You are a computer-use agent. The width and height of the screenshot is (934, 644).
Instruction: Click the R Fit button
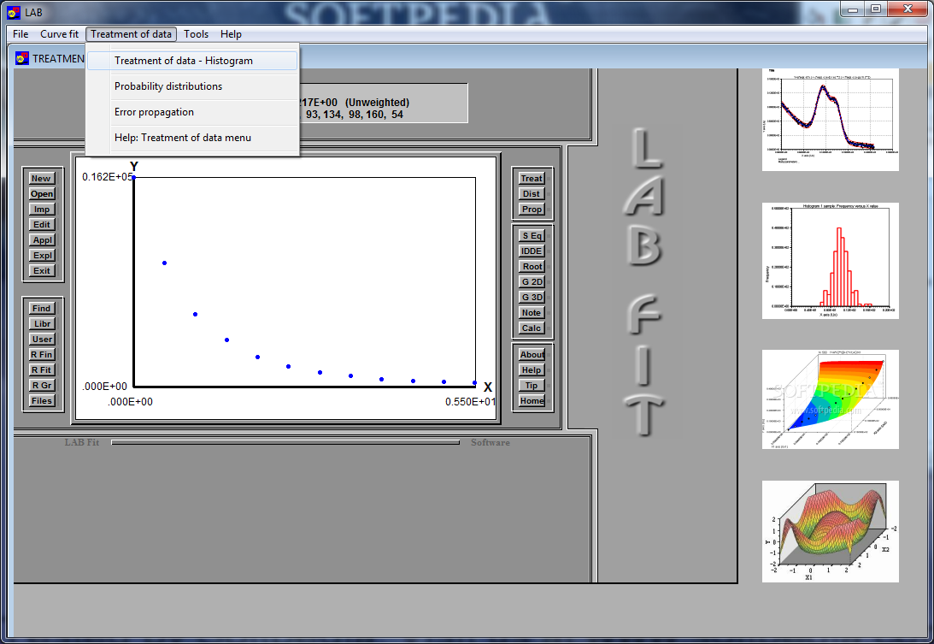click(x=42, y=370)
